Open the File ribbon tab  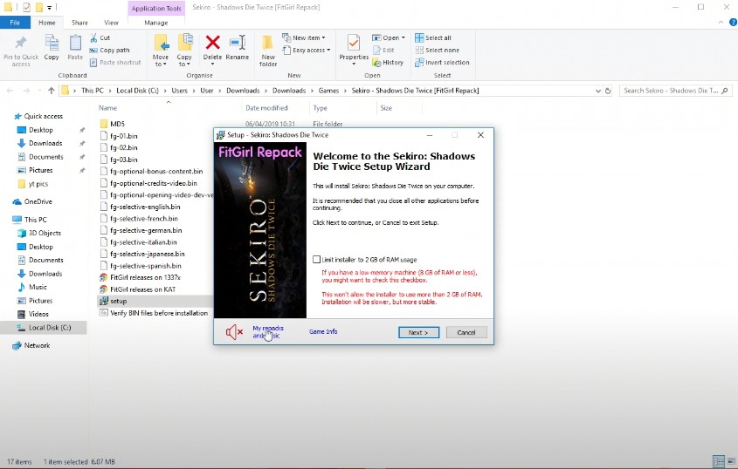point(15,22)
